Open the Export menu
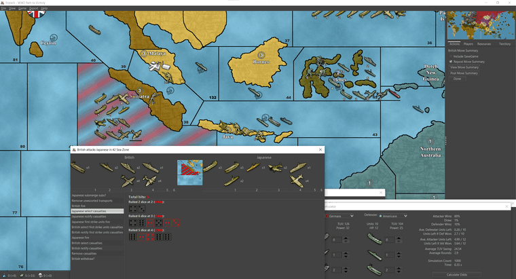 click(33, 8)
